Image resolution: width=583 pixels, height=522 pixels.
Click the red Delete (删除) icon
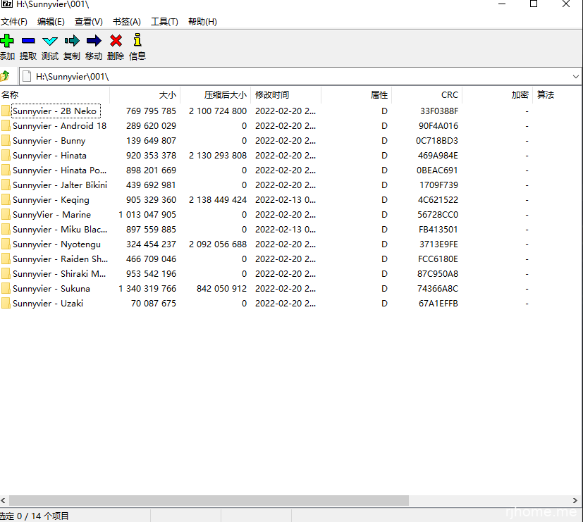(x=116, y=41)
